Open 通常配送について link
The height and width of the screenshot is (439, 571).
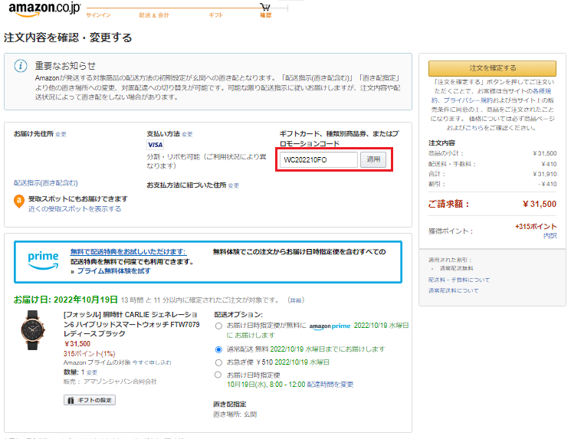click(454, 290)
